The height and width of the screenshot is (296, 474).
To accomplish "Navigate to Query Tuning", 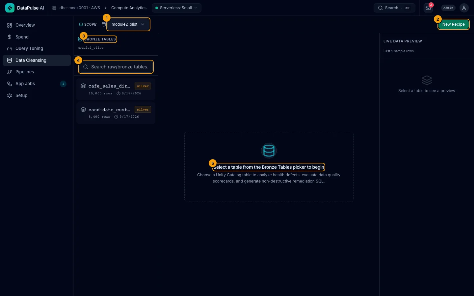I will tap(37, 49).
